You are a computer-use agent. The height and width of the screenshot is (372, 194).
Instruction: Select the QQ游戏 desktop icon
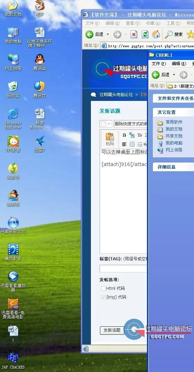tap(13, 198)
